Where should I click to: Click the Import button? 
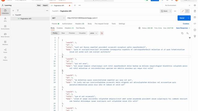pyautogui.click(x=45, y=6)
